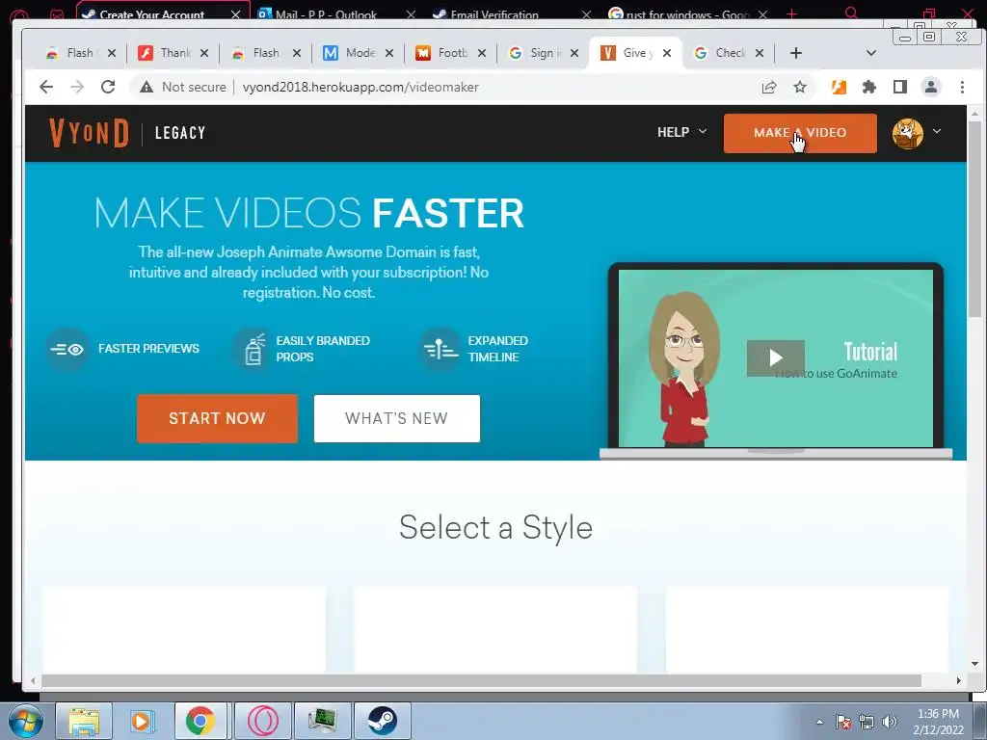Click the MAKE A VIDEO button
Image resolution: width=987 pixels, height=740 pixels.
coord(800,133)
